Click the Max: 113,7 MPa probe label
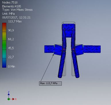111x105 pixels. pos(50,84)
